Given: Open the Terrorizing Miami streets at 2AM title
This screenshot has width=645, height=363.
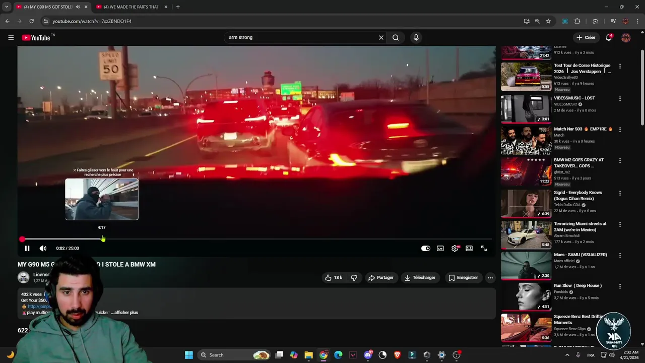Looking at the screenshot, I should tap(580, 227).
